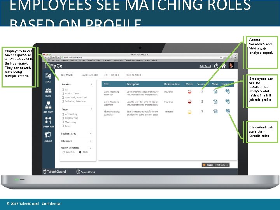The image size is (280, 210).
Task: Favorite the Claims Processing Technician role
Action: pos(227,91)
